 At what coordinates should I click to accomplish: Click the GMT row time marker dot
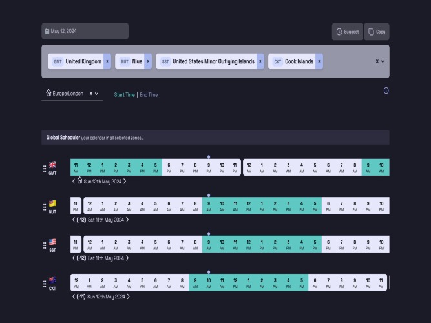click(x=209, y=157)
